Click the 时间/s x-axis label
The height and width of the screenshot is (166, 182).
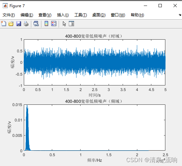coord(95,95)
